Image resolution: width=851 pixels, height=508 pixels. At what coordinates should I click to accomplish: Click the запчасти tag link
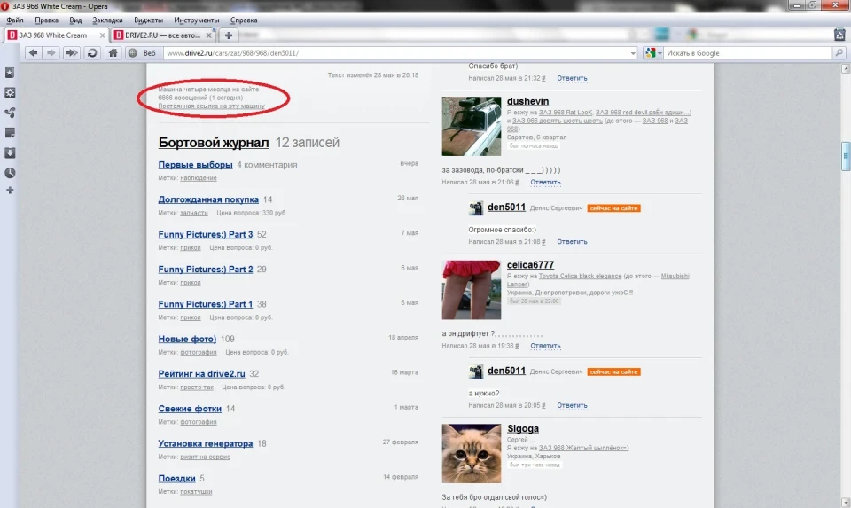click(194, 213)
